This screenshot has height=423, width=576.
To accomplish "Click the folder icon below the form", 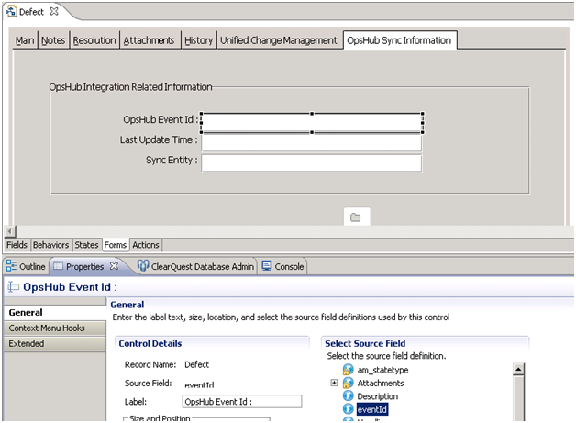I will point(356,217).
